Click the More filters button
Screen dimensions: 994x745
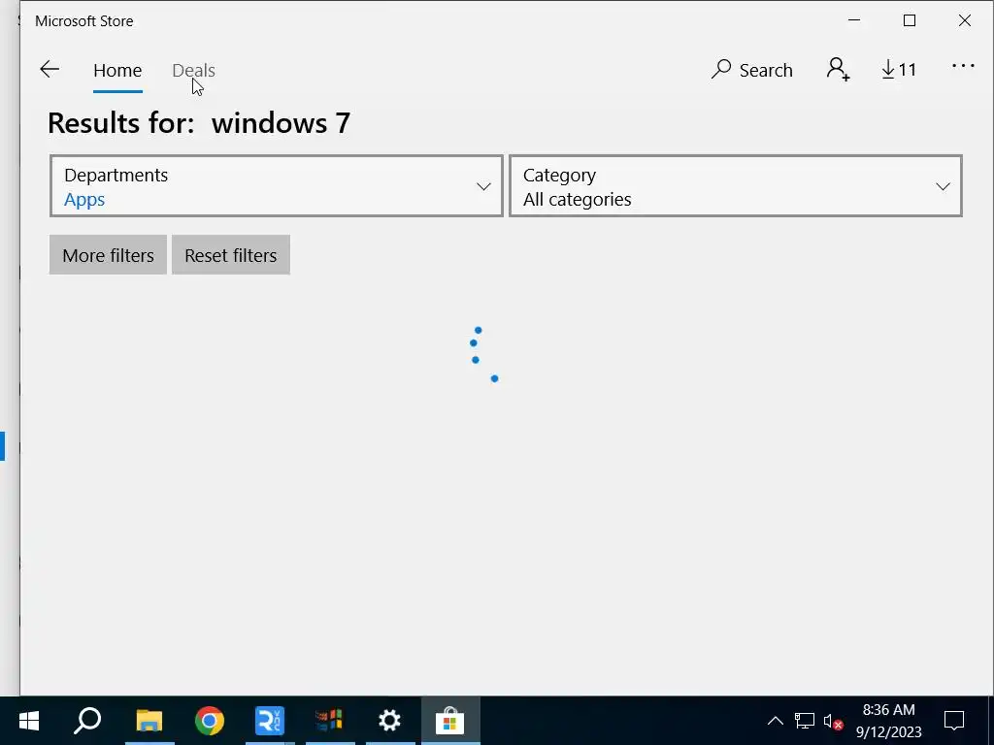[x=108, y=255]
